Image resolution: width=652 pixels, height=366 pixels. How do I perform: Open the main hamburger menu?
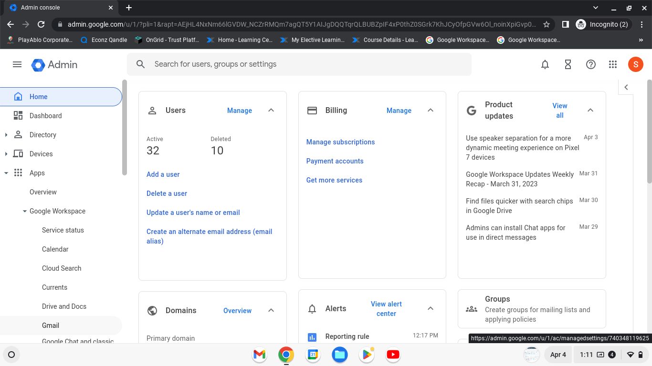[x=17, y=64]
